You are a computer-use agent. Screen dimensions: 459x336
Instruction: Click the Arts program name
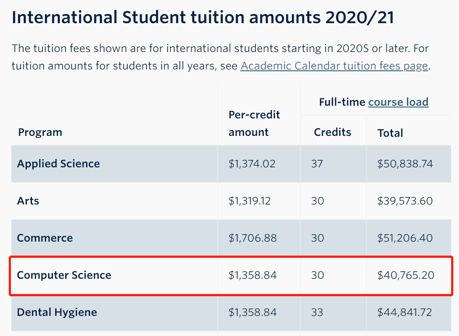[28, 201]
